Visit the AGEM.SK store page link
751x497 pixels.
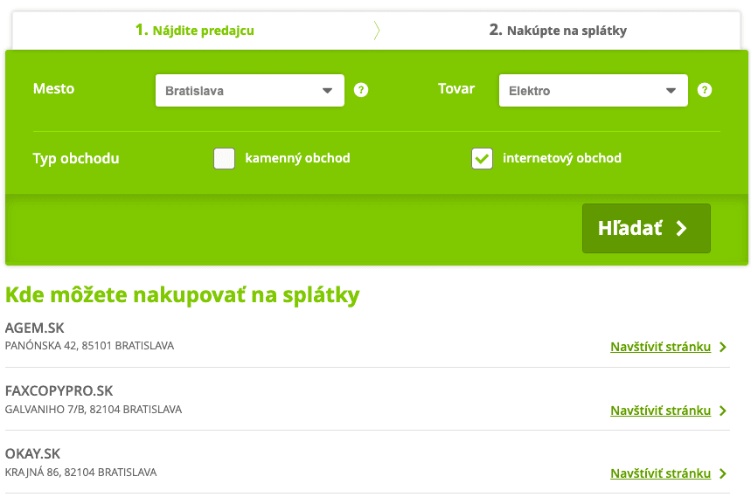tap(660, 347)
